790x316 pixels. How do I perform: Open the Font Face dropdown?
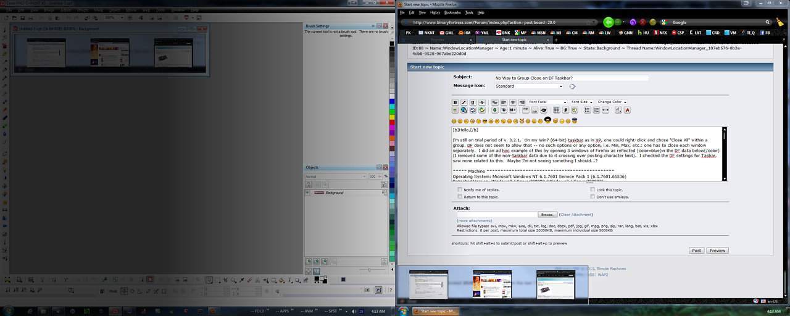pyautogui.click(x=547, y=102)
